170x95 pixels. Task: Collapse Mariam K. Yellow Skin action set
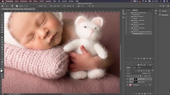(130, 20)
